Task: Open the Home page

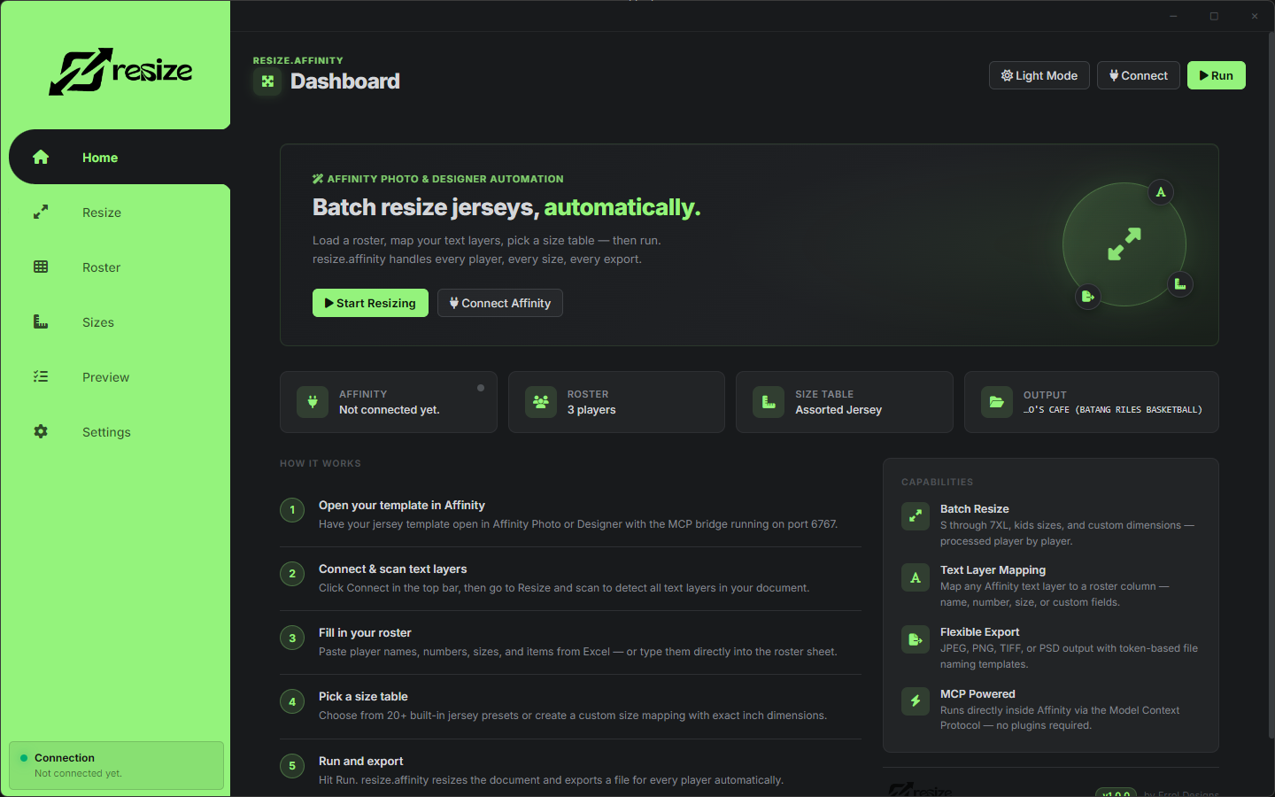Action: click(x=120, y=158)
